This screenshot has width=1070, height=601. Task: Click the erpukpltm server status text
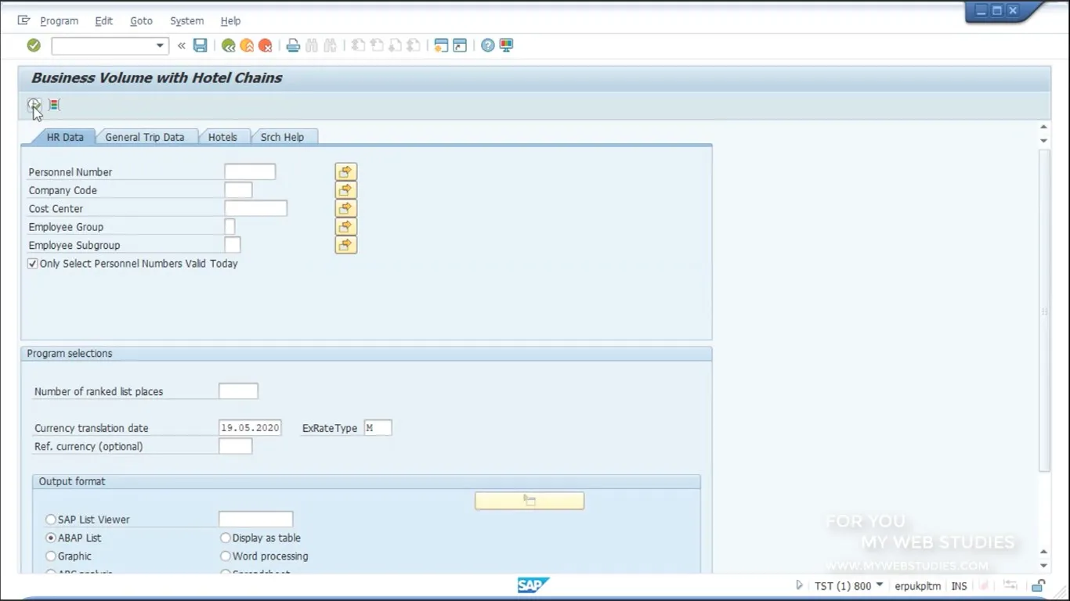[x=918, y=586]
